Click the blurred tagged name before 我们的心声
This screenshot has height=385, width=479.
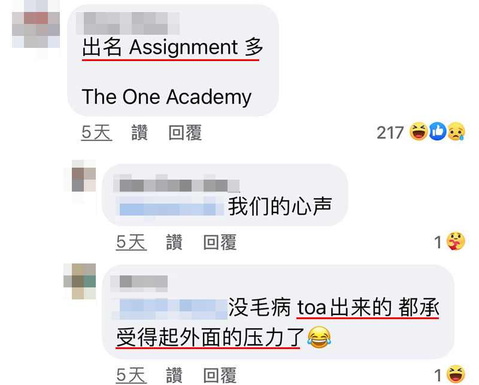click(170, 207)
